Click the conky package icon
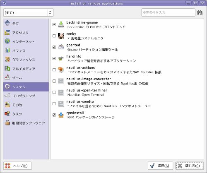 [61, 36]
